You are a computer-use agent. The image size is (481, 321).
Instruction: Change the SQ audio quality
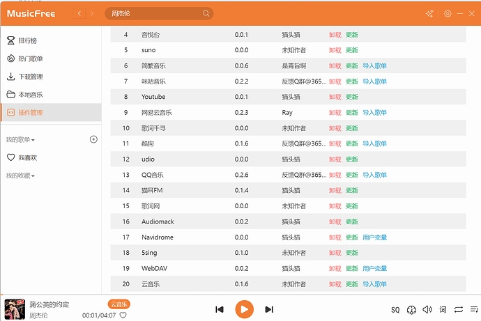click(395, 310)
